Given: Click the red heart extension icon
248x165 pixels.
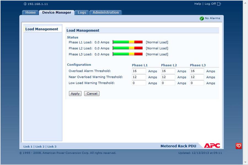Looking at the screenshot, I should click(x=239, y=146).
